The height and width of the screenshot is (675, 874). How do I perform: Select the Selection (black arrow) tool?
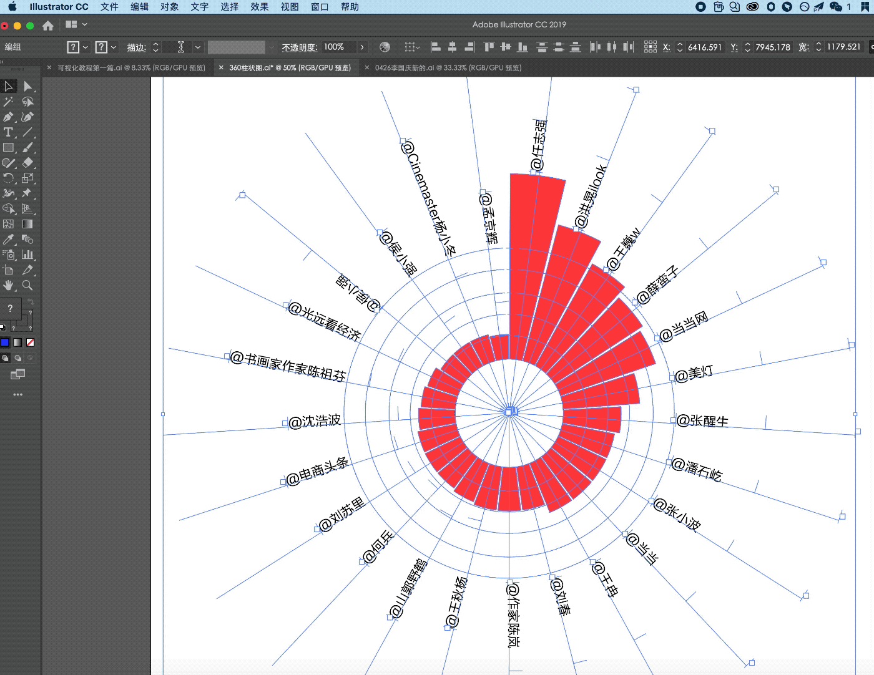point(9,86)
